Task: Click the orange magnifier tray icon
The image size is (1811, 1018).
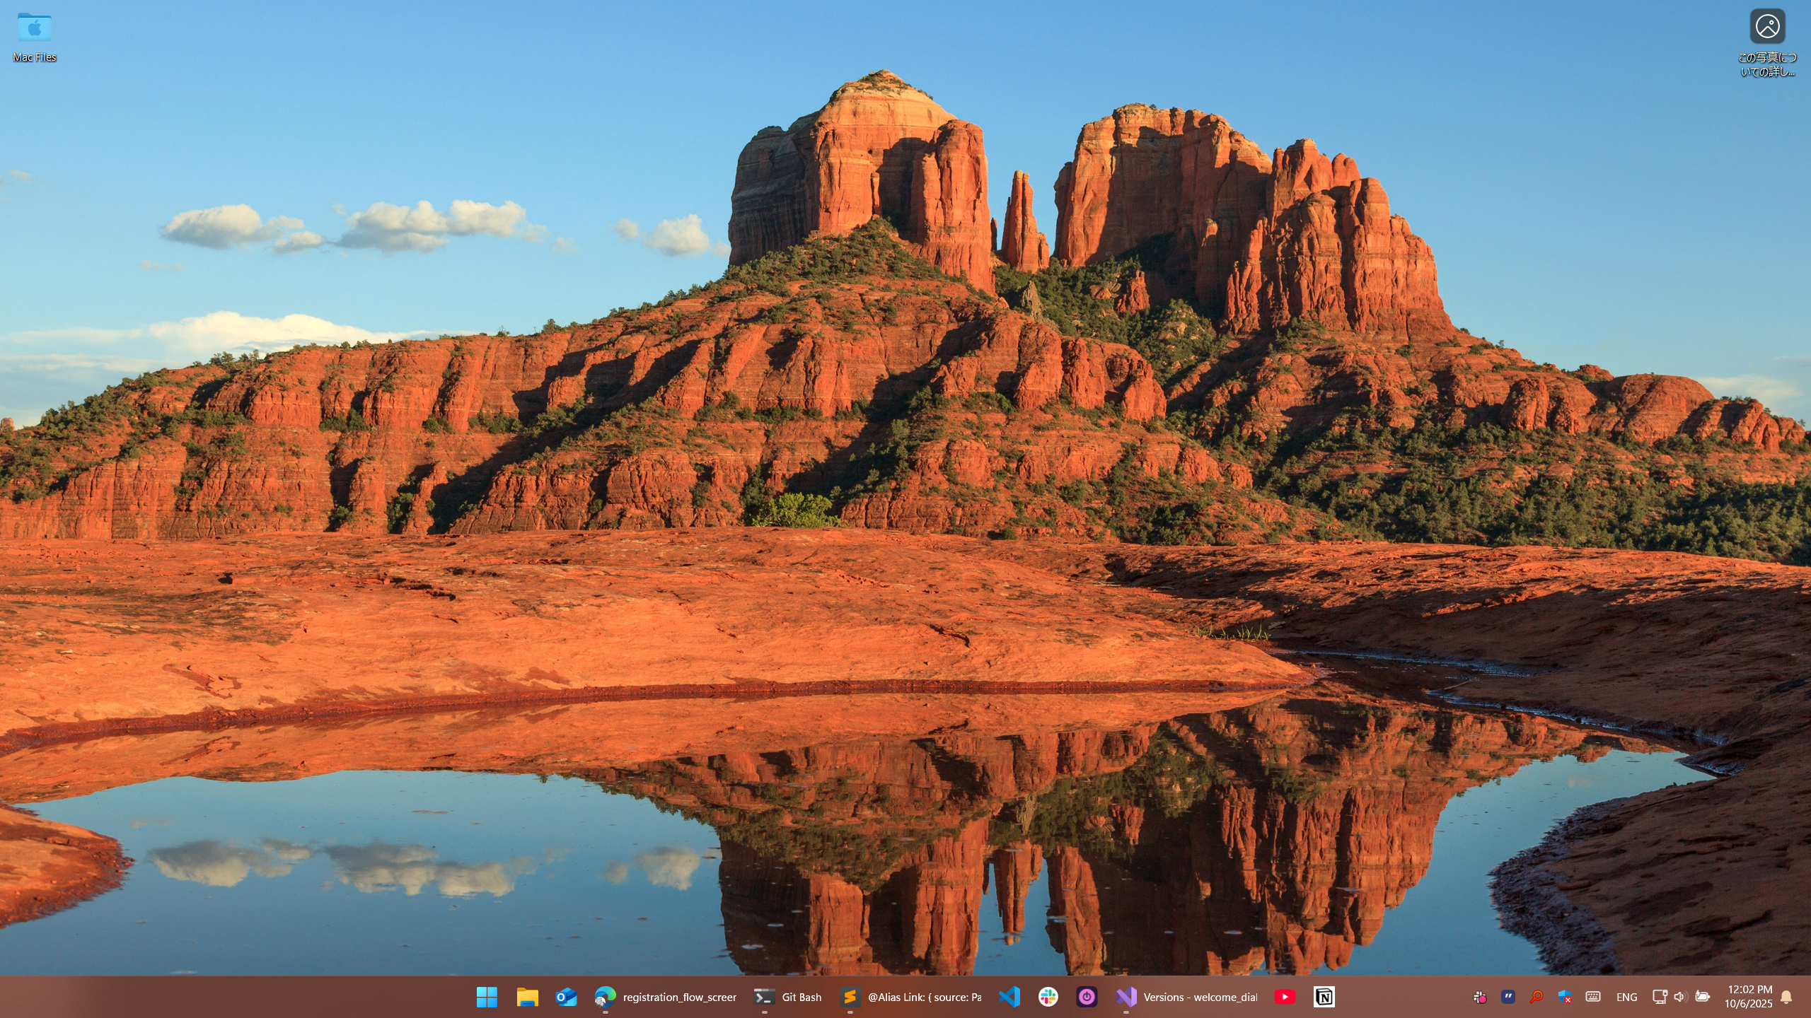Action: pyautogui.click(x=1537, y=997)
